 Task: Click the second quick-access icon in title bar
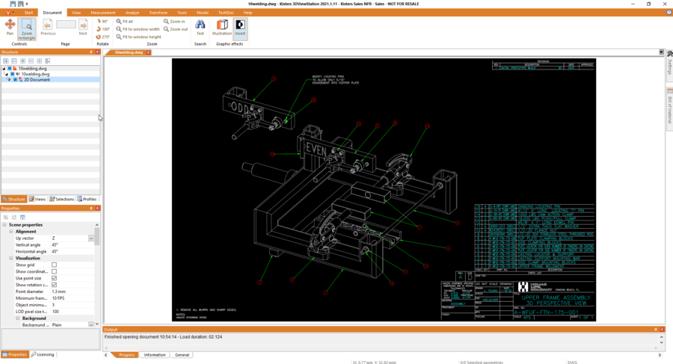click(20, 4)
